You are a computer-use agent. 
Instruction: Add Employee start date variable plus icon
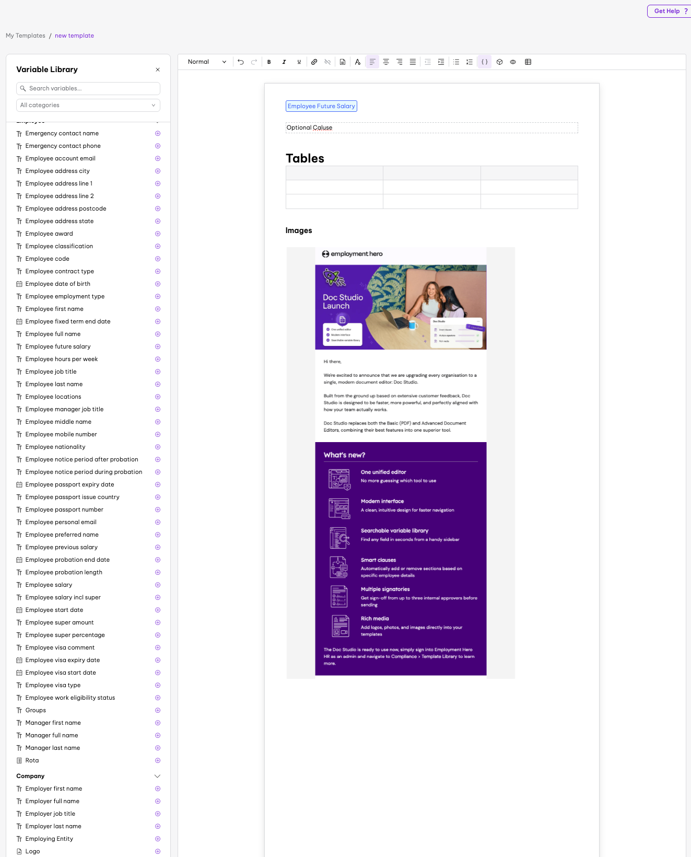(x=158, y=610)
